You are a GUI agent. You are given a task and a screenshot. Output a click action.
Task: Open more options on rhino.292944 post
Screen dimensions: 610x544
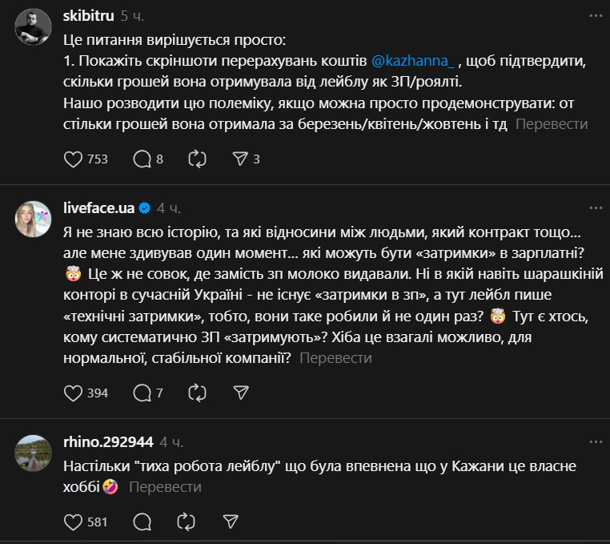[594, 441]
